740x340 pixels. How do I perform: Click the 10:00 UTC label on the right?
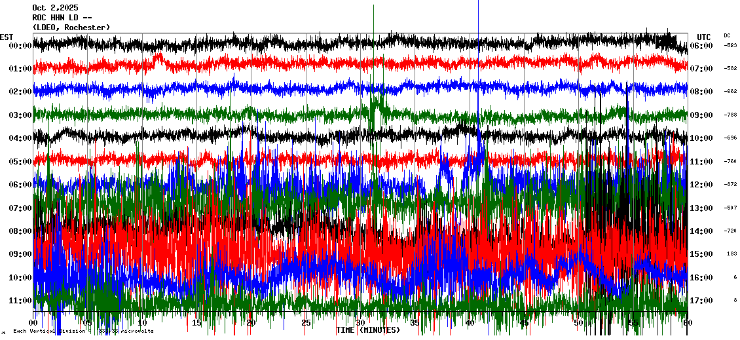701,138
